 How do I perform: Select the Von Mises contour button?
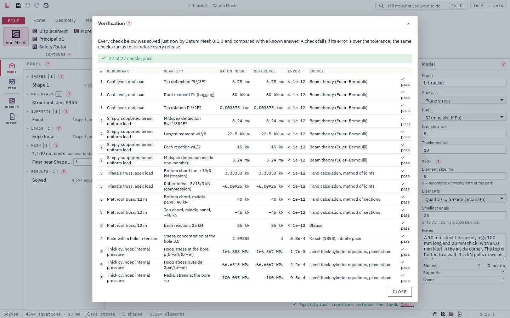pyautogui.click(x=16, y=37)
